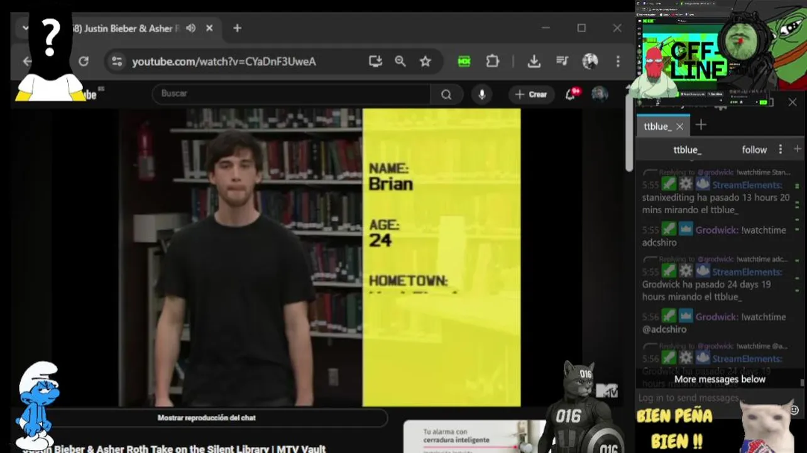Click More messages below banner
The height and width of the screenshot is (453, 807).
(x=720, y=379)
